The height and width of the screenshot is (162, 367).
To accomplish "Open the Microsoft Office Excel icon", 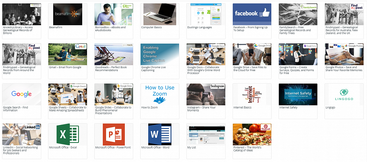I will tap(68, 134).
